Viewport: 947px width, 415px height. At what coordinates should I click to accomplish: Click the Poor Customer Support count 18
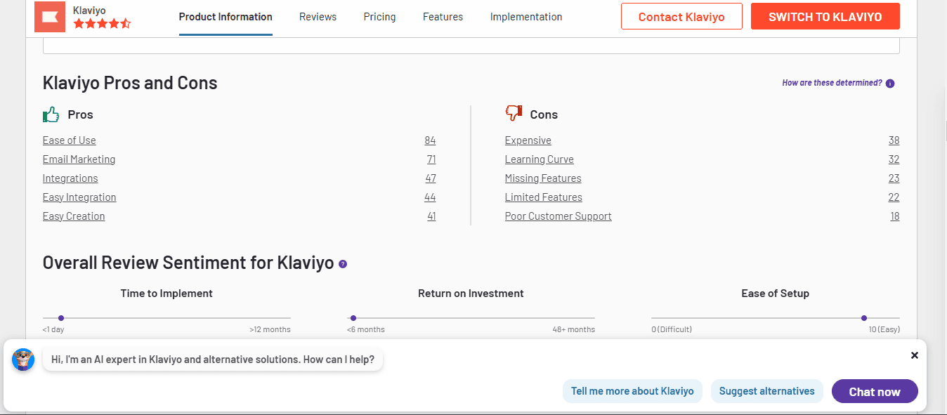(x=895, y=216)
